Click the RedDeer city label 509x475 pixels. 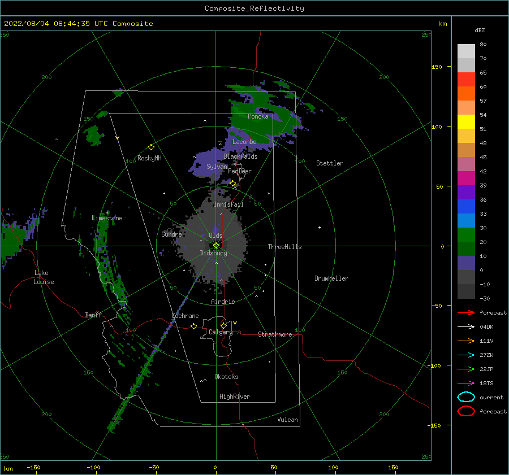click(x=240, y=171)
